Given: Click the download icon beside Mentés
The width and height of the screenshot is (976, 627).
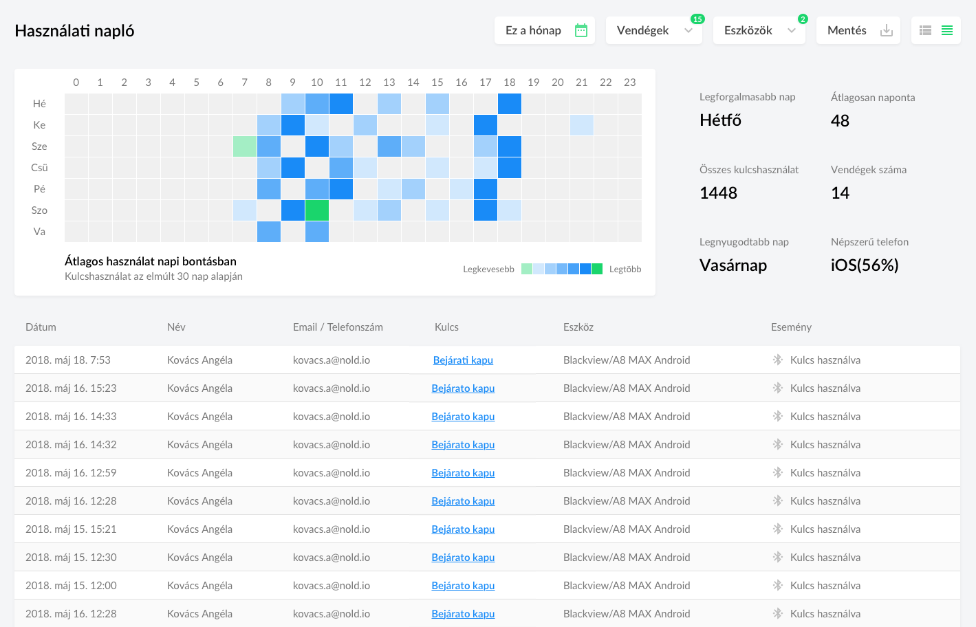Looking at the screenshot, I should [x=887, y=30].
